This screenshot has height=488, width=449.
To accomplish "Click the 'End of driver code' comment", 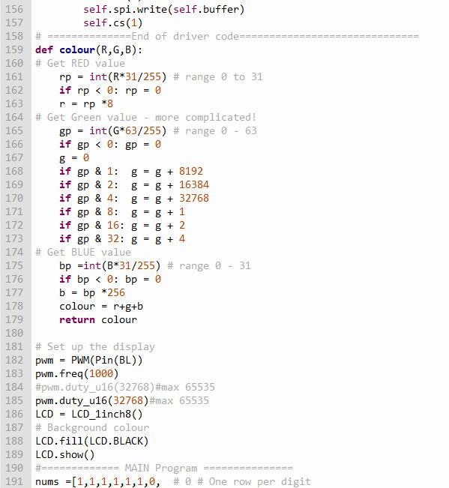I will pos(227,37).
